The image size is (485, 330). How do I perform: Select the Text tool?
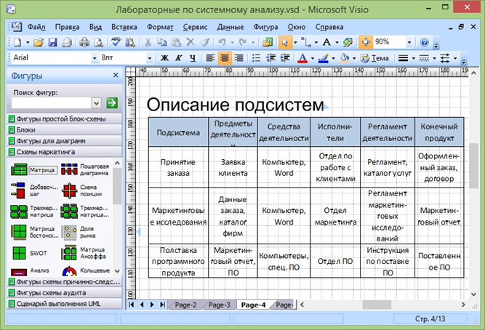(326, 42)
